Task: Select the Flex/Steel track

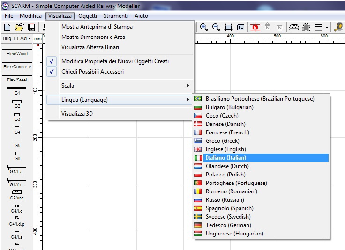Action: [x=17, y=78]
